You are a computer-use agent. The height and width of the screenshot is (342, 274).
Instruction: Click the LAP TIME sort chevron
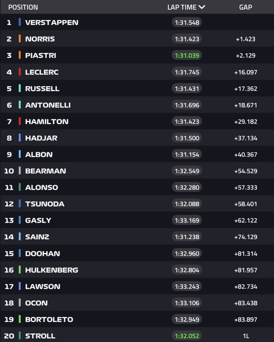tap(202, 7)
